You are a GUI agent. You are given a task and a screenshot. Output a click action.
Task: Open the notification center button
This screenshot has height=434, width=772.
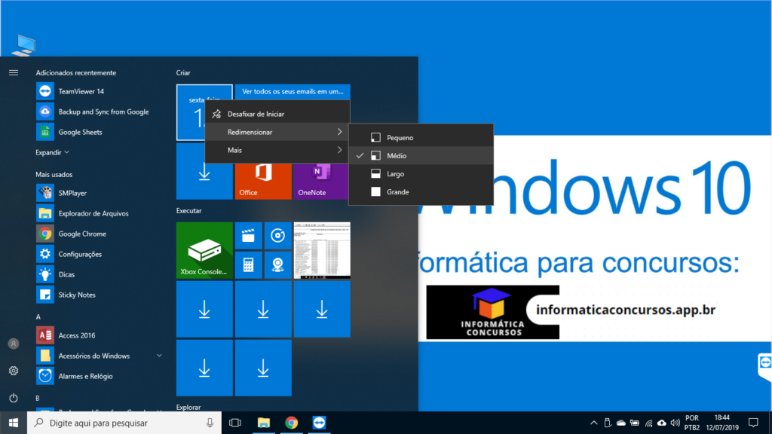[752, 423]
